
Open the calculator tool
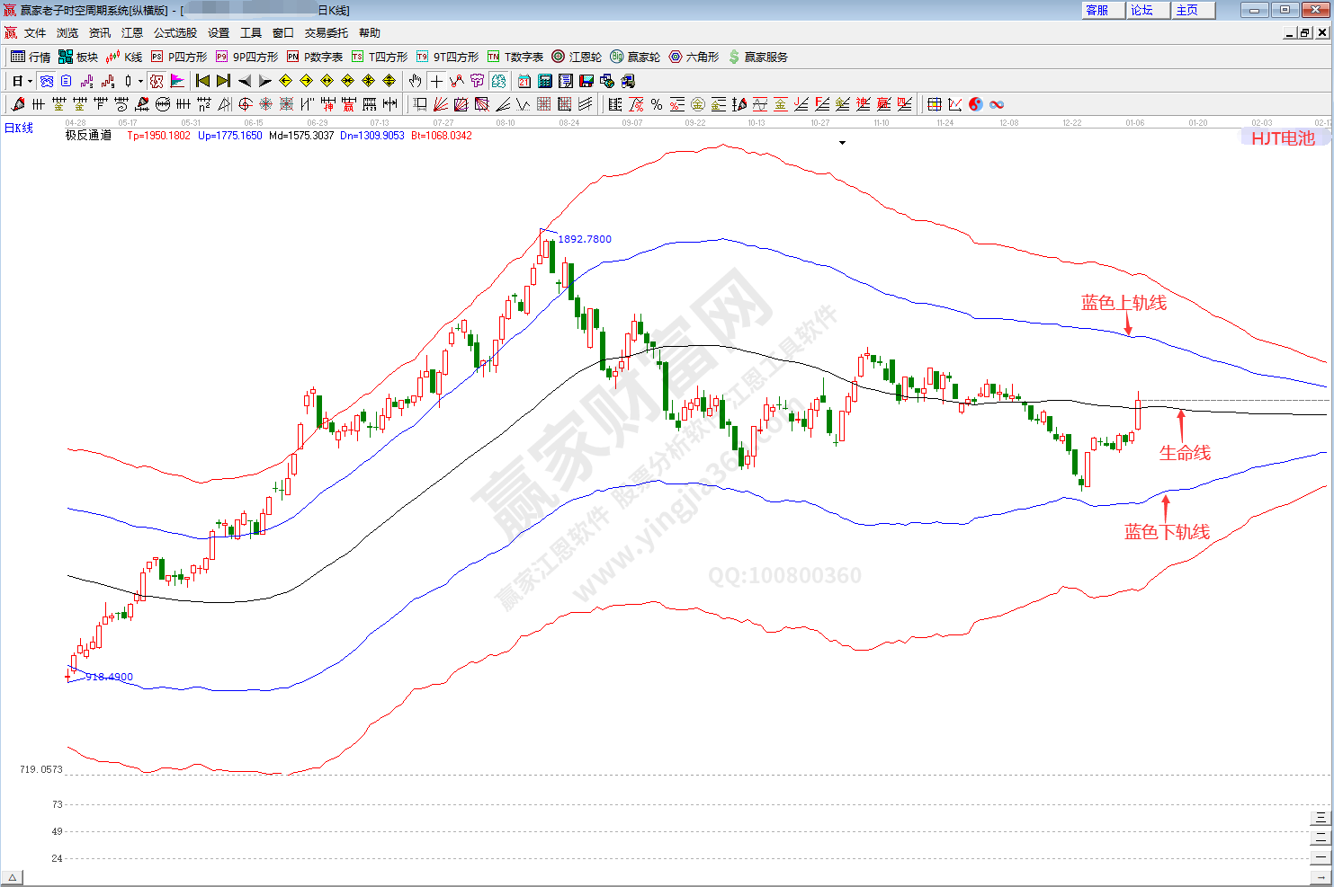pyautogui.click(x=545, y=81)
